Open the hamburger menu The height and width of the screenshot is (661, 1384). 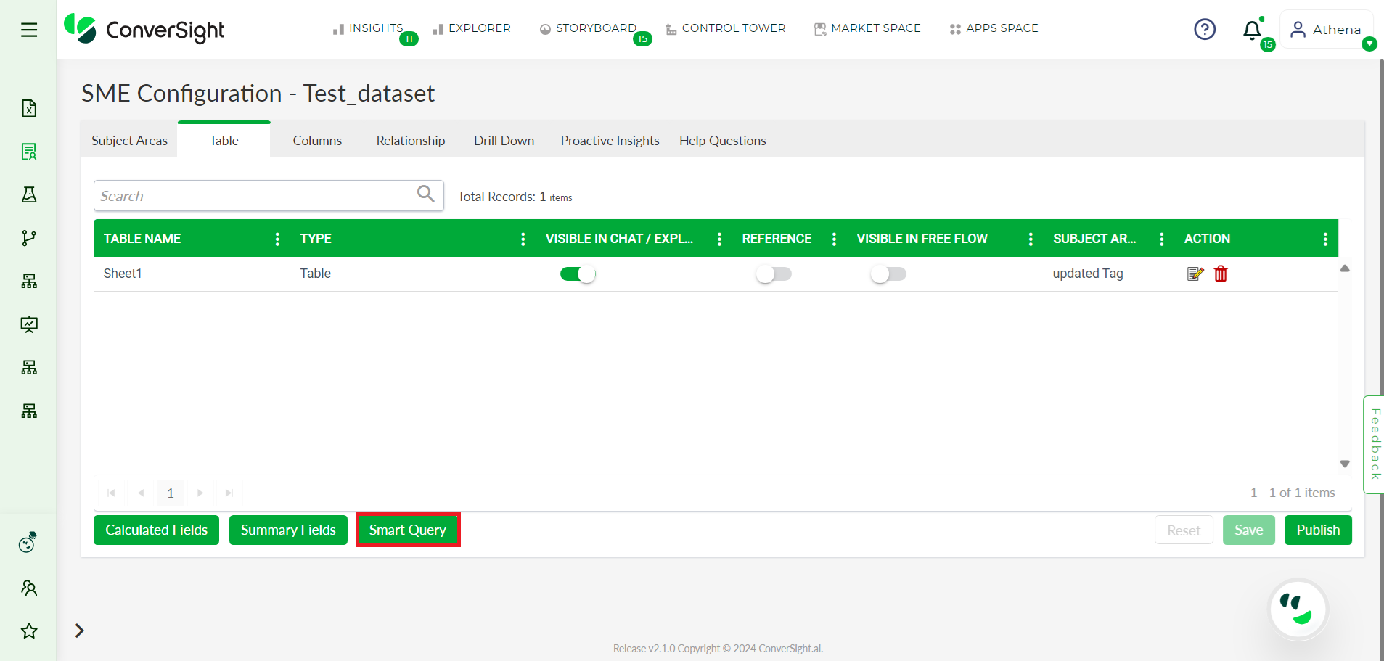(29, 30)
